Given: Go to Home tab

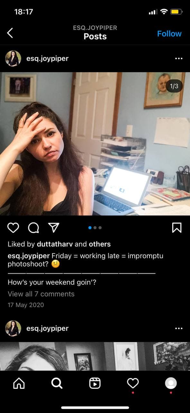Looking at the screenshot, I should [x=19, y=383].
